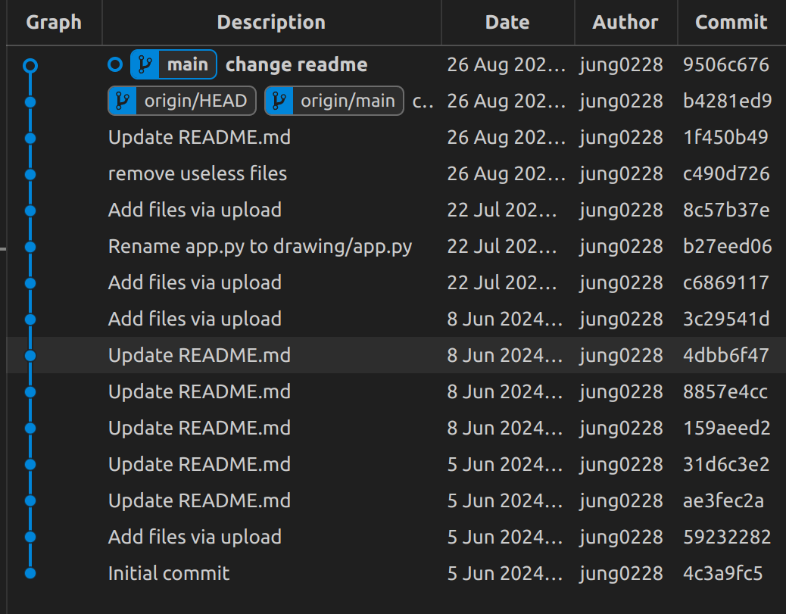Select 'Update README.md' commit 4dbb6f47 description
The image size is (786, 614).
tap(199, 355)
